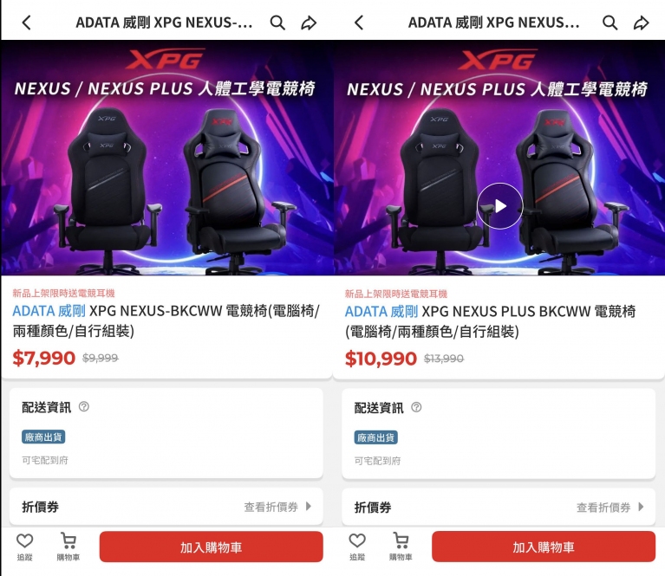This screenshot has height=576, width=665.
Task: Expand 查看折價券 coupons on the left screen
Action: [277, 507]
